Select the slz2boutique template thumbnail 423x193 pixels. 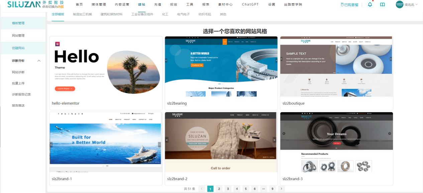click(x=336, y=67)
